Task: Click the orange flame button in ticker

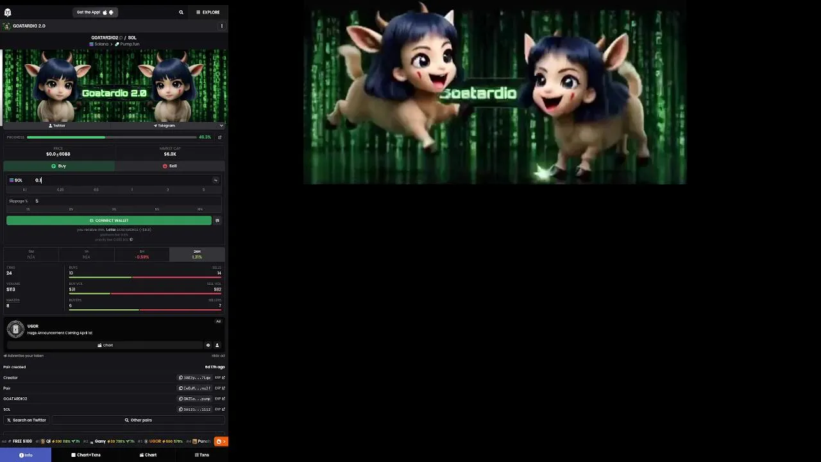Action: pos(221,441)
